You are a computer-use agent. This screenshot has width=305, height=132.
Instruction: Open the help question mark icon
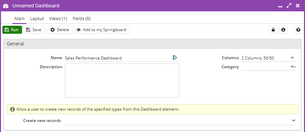pos(298,30)
